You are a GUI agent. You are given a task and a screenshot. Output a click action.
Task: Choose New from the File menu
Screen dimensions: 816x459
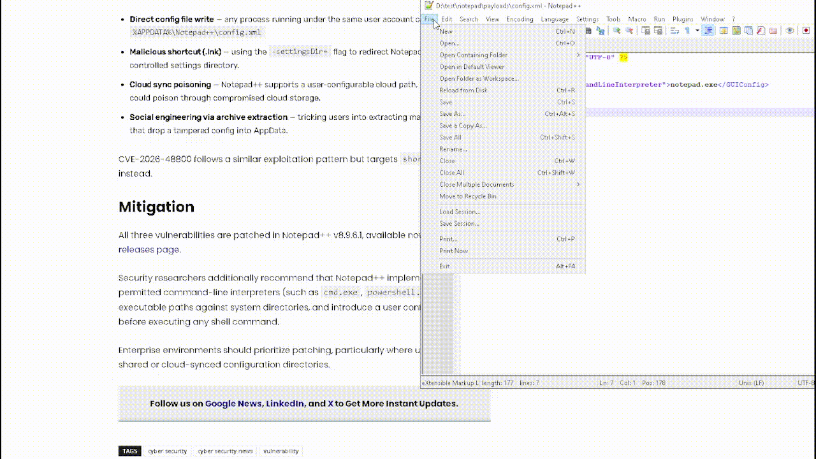point(503,31)
